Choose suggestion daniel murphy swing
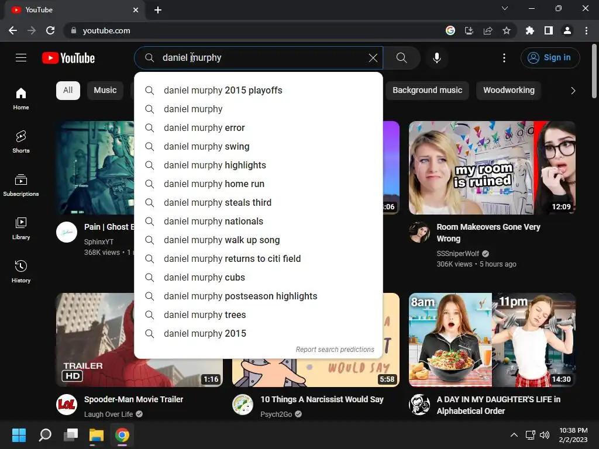The image size is (599, 449). (259, 147)
